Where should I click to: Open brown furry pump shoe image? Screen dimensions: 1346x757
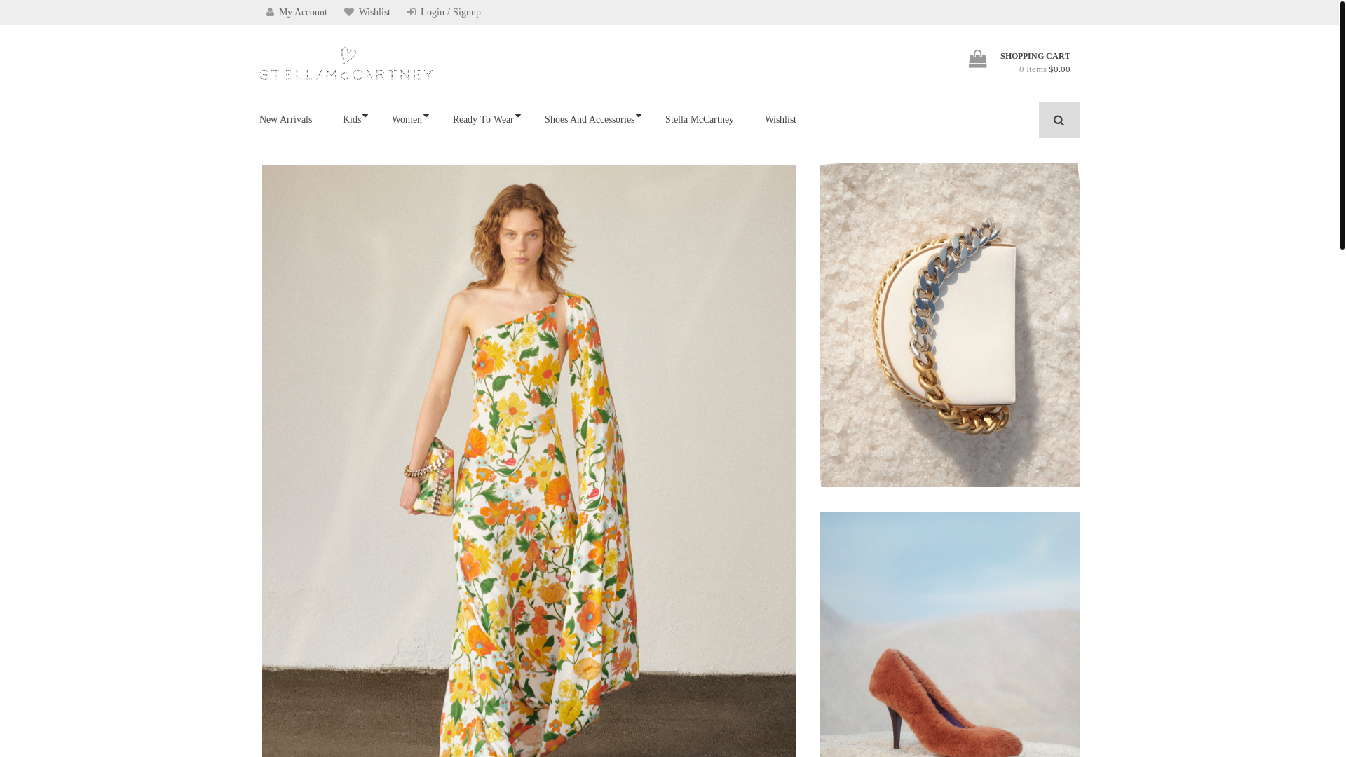point(950,634)
